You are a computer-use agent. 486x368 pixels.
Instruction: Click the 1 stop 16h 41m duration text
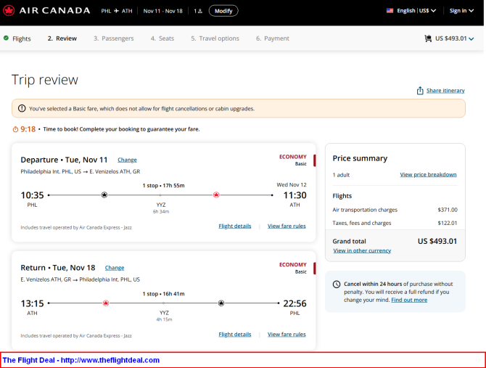pyautogui.click(x=163, y=293)
